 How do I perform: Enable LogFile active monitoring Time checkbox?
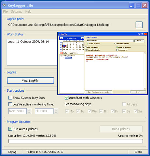click(10, 104)
